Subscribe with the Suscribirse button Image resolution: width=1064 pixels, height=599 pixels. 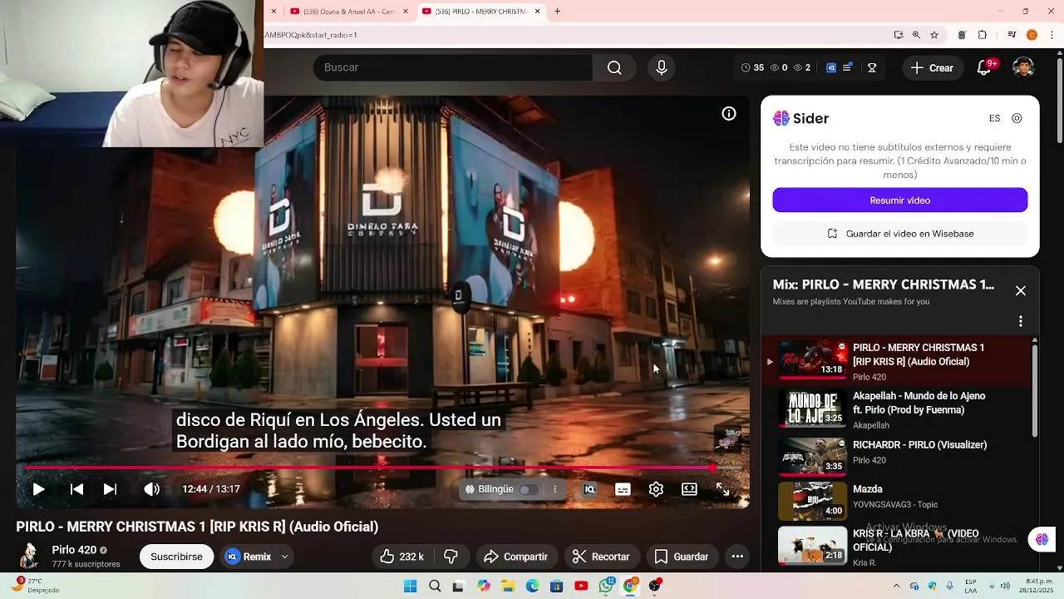click(176, 557)
